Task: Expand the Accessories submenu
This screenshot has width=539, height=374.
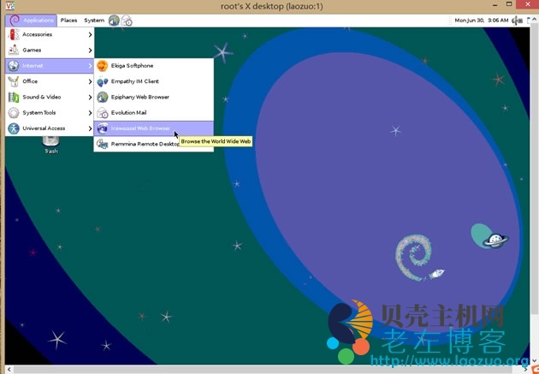Action: [49, 34]
